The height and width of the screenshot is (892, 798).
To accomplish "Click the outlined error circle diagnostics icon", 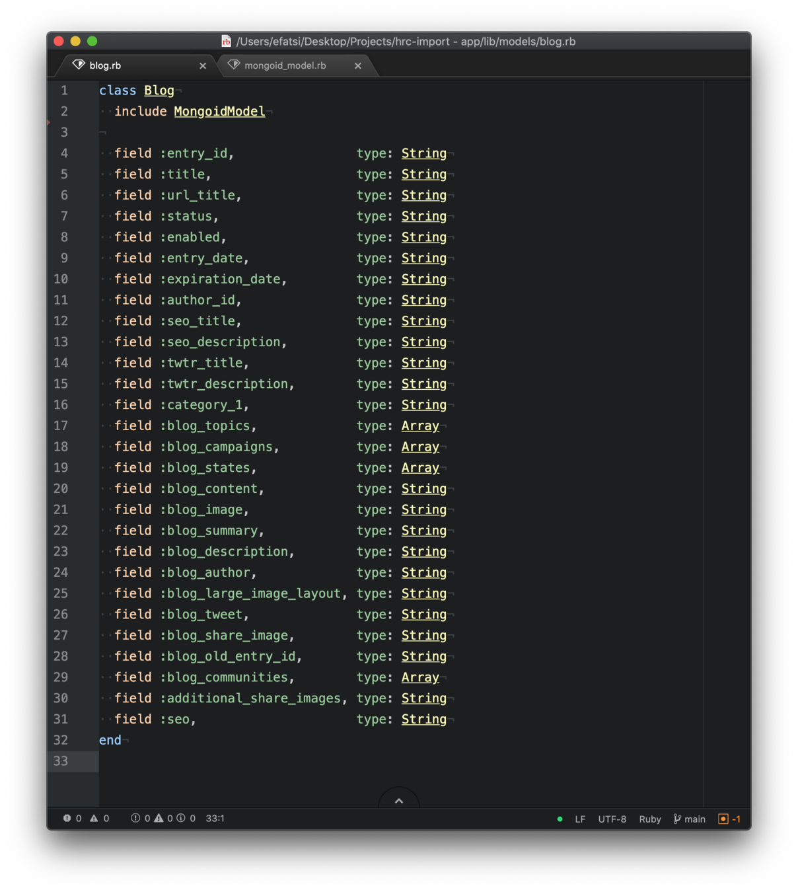I will click(135, 818).
